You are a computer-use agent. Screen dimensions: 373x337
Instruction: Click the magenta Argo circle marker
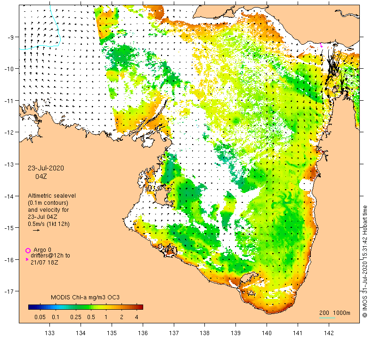click(x=28, y=250)
